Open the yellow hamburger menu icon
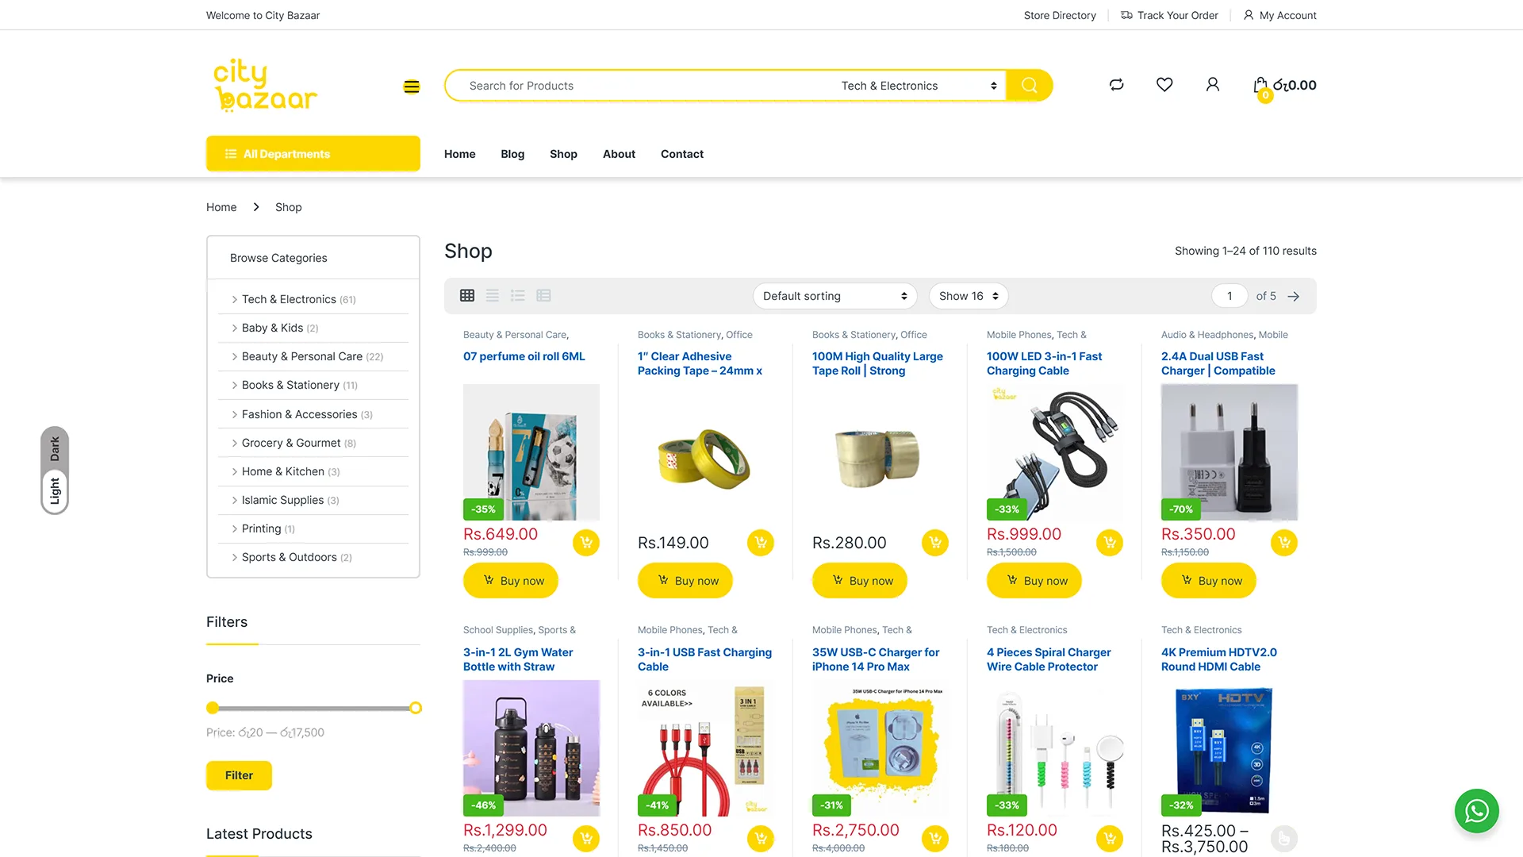Screen dimensions: 1523x857 [x=411, y=86]
